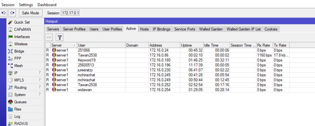Click the Routing sidebar icon
The height and width of the screenshot is (126, 315).
(10, 87)
